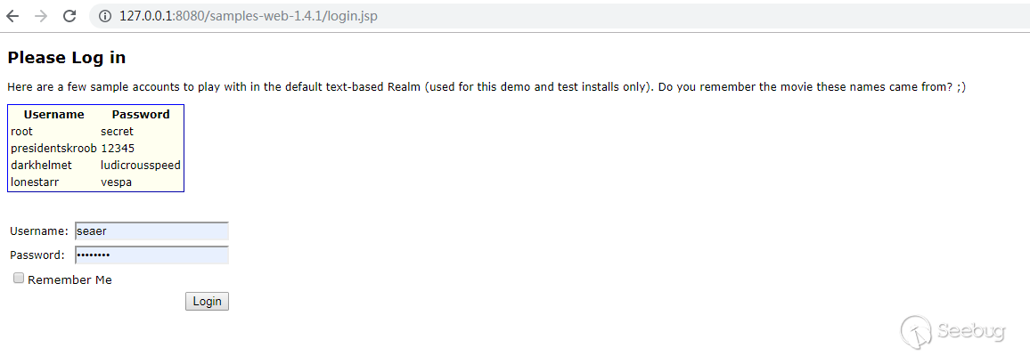Screen dimensions: 1030x356
Task: Click the 'lonestarr' username cell
Action: coord(37,182)
